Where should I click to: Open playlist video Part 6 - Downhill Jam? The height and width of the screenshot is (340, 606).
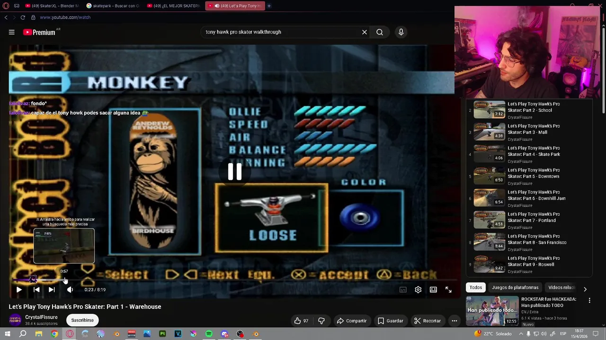(528, 198)
